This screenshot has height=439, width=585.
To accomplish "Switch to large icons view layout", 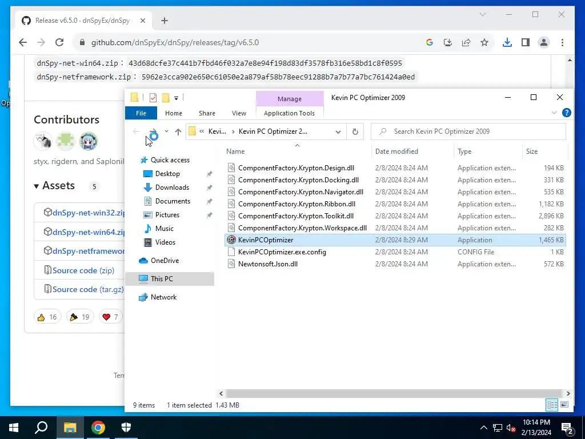I will click(564, 405).
